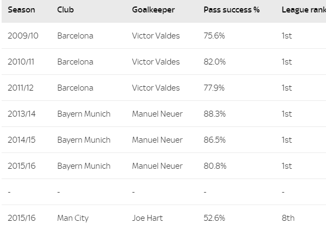Click the Pass success % header
The image size is (326, 236).
(x=232, y=10)
